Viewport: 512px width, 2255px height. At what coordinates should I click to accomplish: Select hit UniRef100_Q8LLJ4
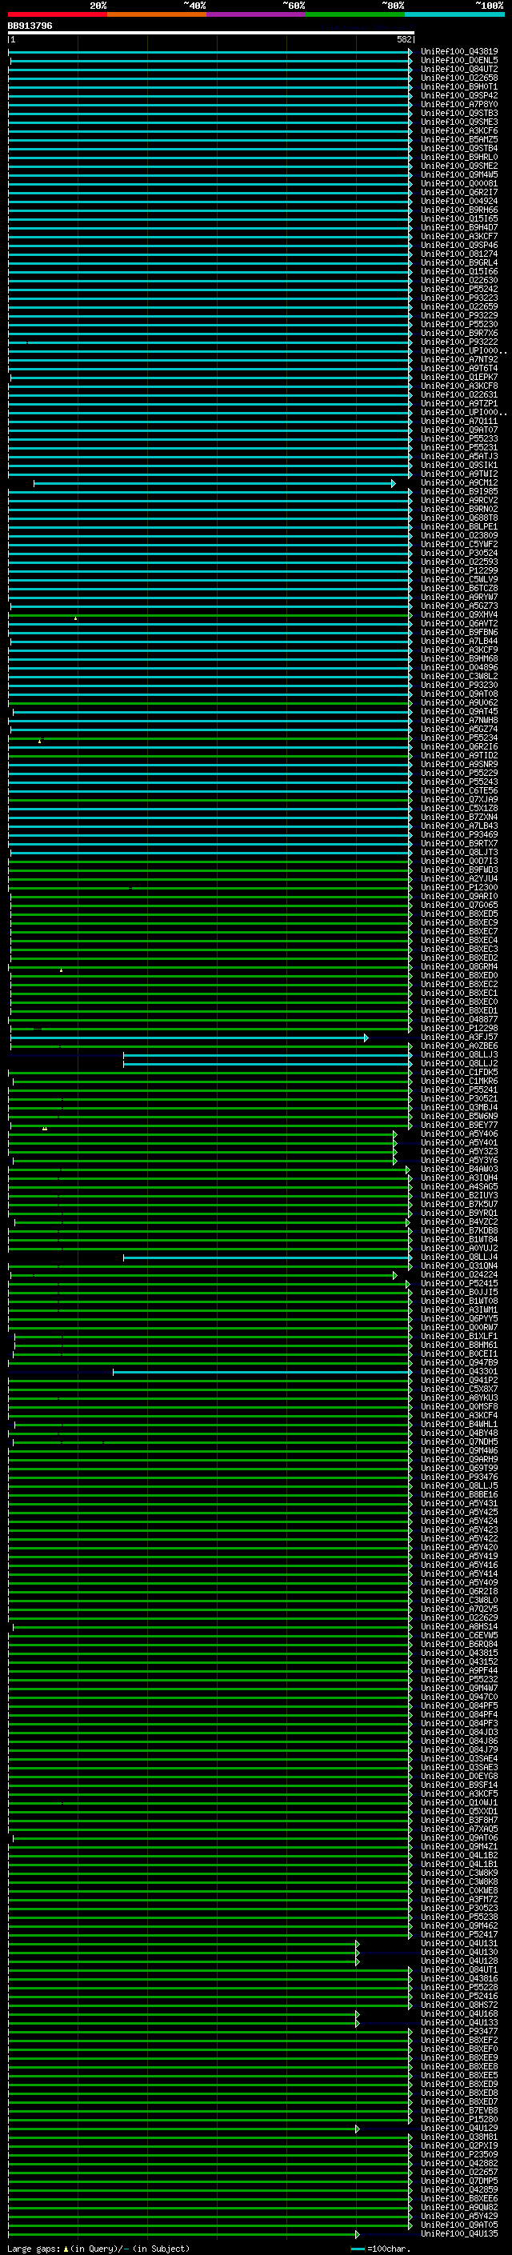tap(459, 1258)
